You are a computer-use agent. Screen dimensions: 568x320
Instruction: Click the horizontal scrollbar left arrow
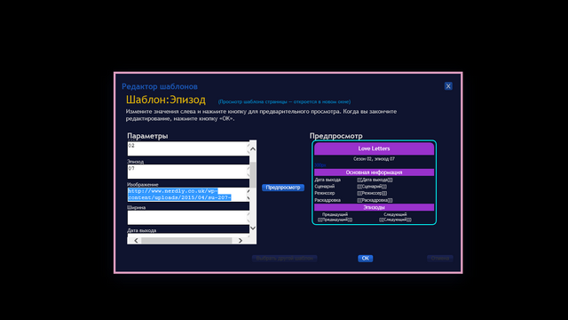(136, 241)
